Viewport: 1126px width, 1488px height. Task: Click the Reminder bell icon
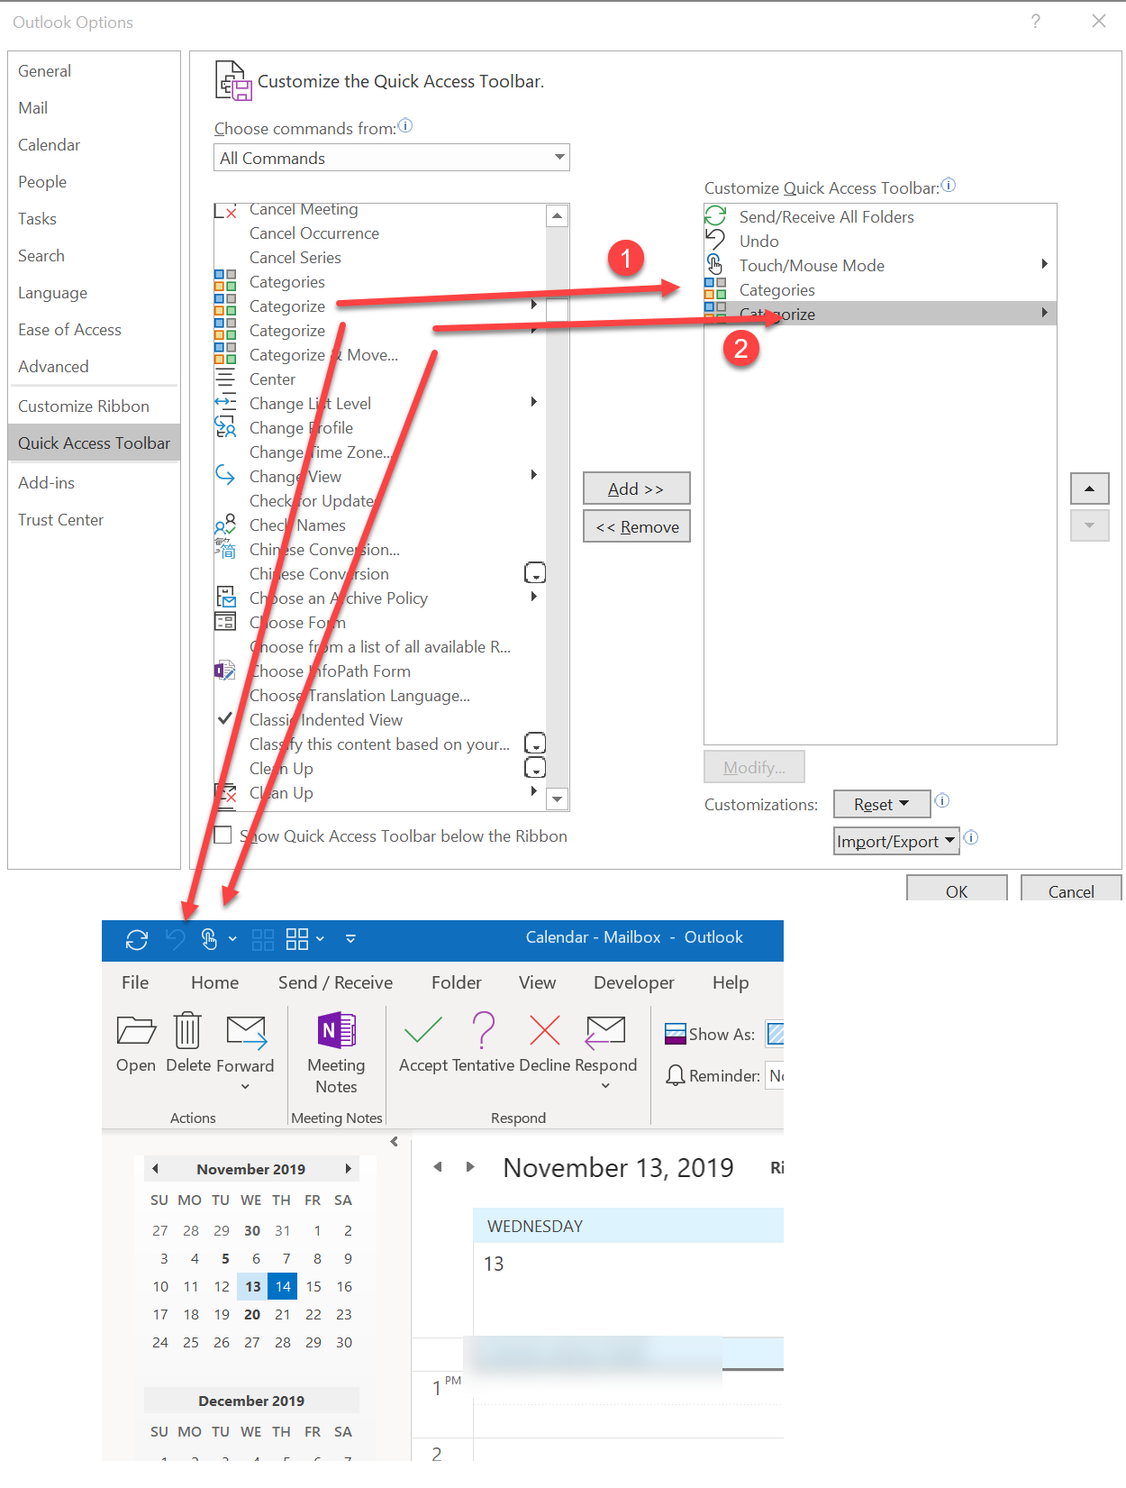click(676, 1075)
